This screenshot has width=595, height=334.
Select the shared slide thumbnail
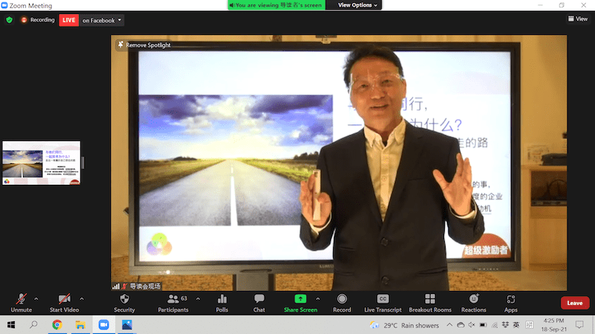point(41,163)
